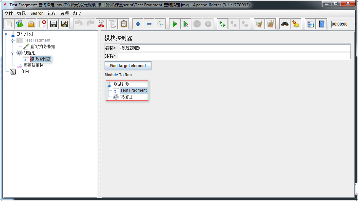Select 测试计划 in Module To Run tree
Image resolution: width=358 pixels, height=201 pixels.
point(121,84)
